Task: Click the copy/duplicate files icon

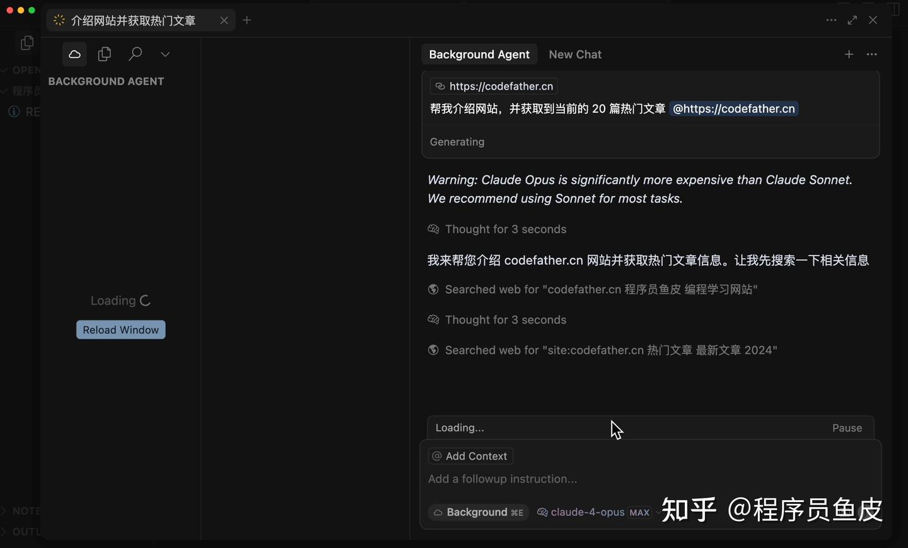Action: (104, 54)
